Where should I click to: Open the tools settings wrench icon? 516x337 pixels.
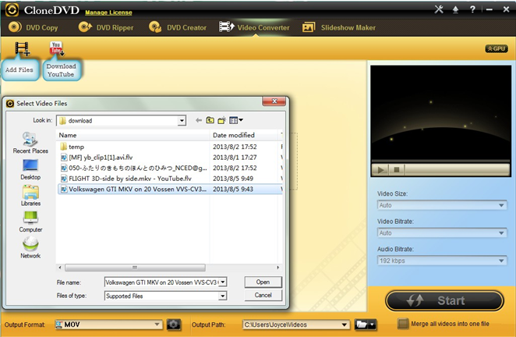pos(439,9)
